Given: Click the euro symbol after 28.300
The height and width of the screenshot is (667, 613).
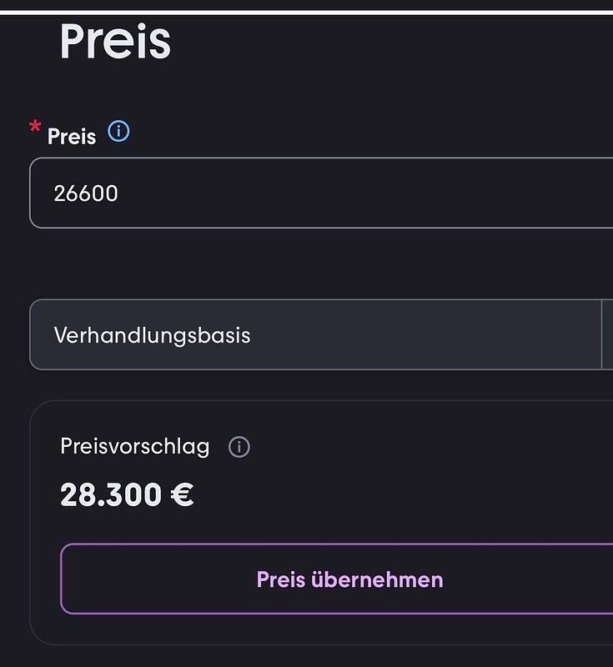Looking at the screenshot, I should tap(182, 494).
